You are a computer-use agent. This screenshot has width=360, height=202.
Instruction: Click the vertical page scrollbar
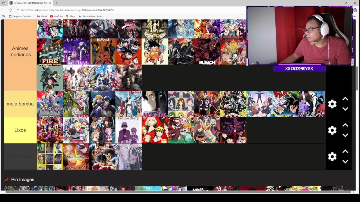click(357, 79)
